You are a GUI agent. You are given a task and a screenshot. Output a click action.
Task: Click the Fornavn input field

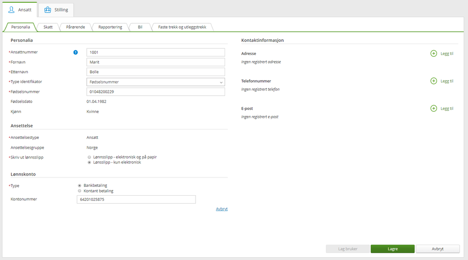click(x=156, y=62)
